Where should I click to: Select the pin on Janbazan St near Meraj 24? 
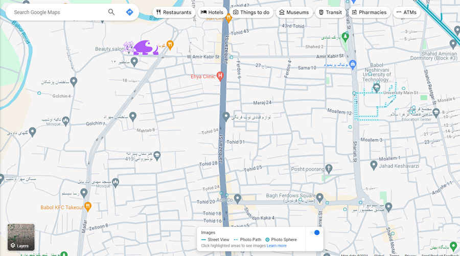coord(225,117)
